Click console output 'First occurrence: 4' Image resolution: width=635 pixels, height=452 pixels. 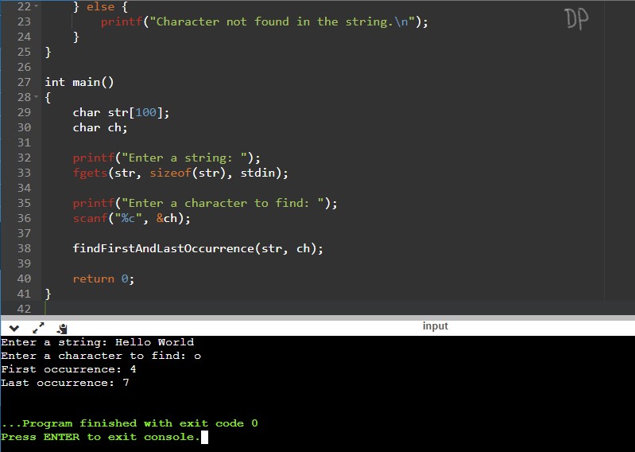pyautogui.click(x=68, y=369)
